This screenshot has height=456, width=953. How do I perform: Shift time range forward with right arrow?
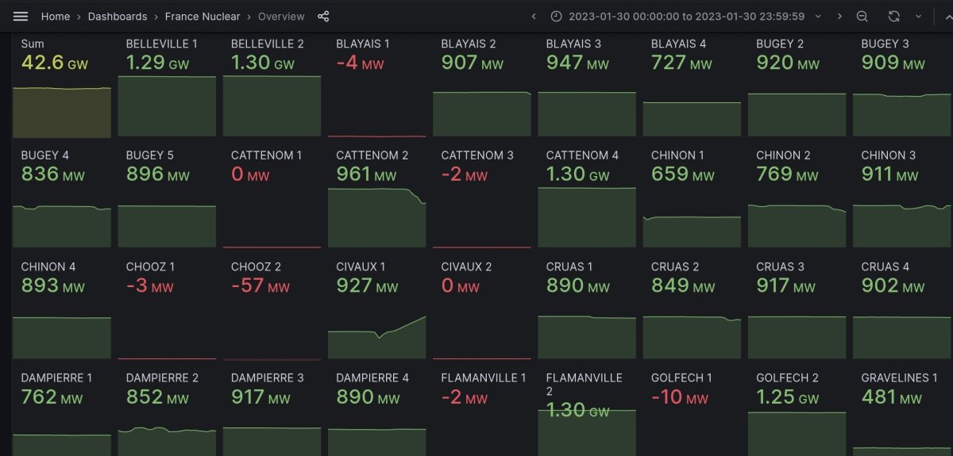(x=839, y=16)
